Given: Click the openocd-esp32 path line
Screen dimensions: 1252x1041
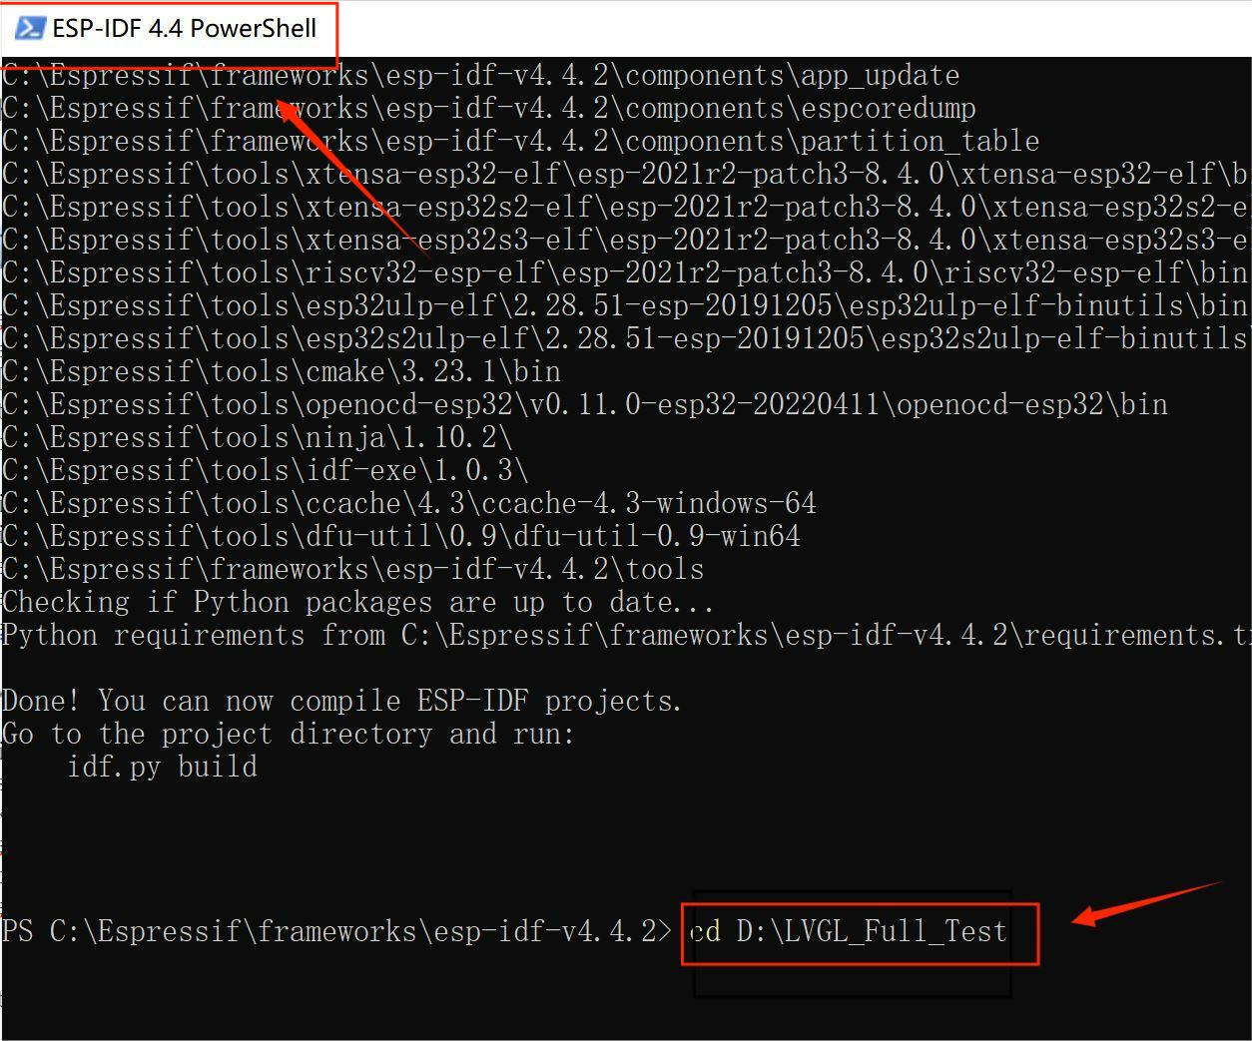Looking at the screenshot, I should [x=585, y=404].
